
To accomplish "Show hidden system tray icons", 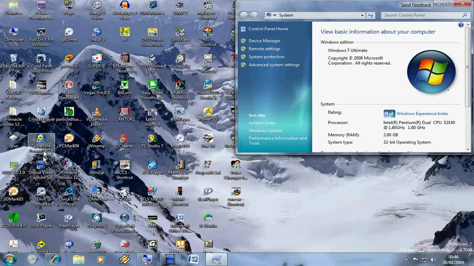I will [x=406, y=260].
